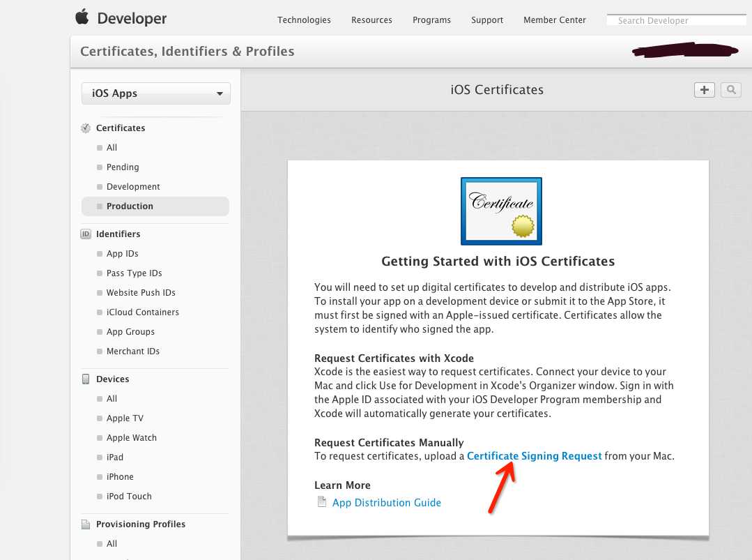Click the large Certificate illustration

coord(501,211)
